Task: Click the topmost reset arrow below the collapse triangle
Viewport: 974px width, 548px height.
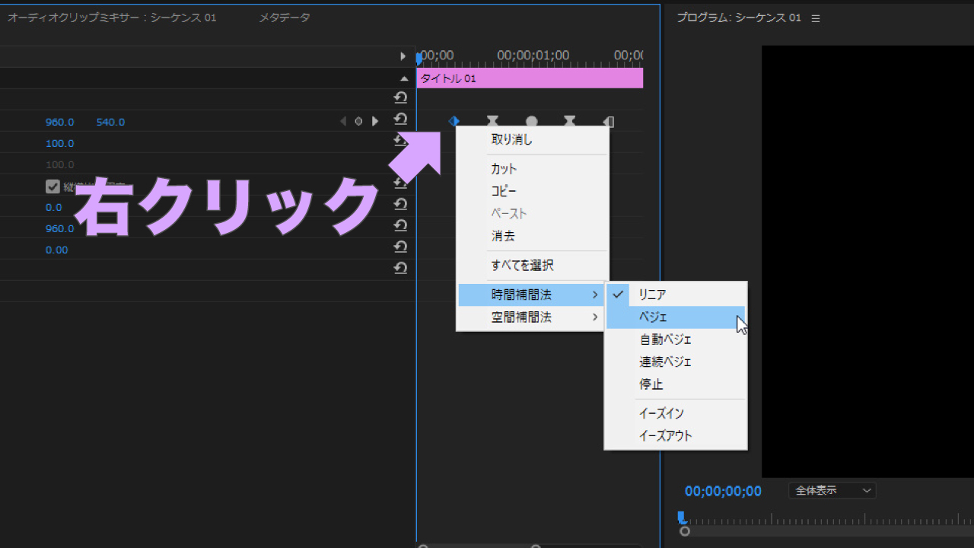Action: tap(401, 98)
